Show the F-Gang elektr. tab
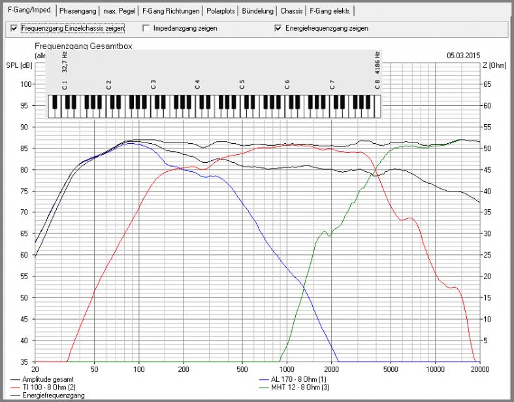 (x=330, y=11)
